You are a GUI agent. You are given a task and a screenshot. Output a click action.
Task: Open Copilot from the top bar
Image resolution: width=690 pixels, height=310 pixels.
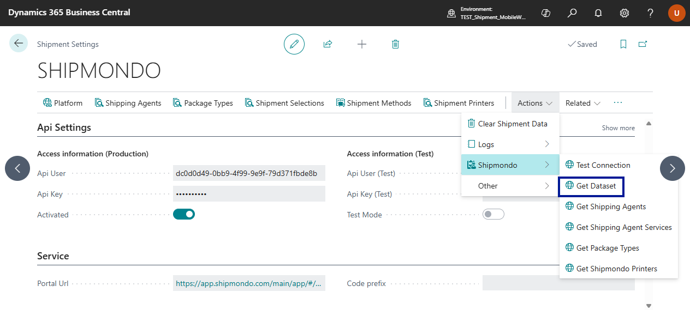point(545,13)
